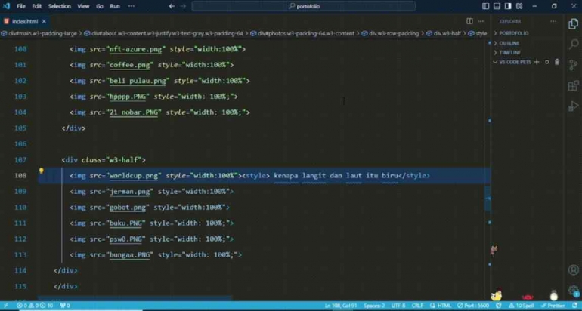Toggle primary side bar visibility
This screenshot has width=582, height=311.
pos(485,6)
